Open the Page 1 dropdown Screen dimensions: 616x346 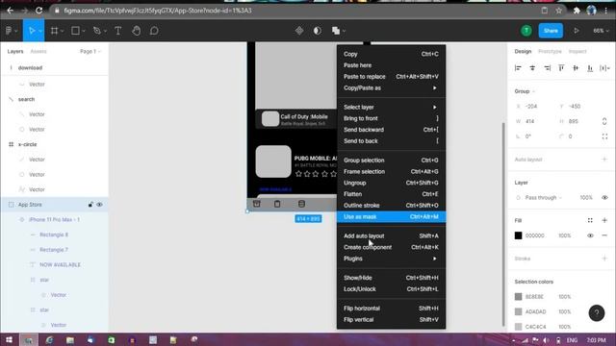[90, 51]
